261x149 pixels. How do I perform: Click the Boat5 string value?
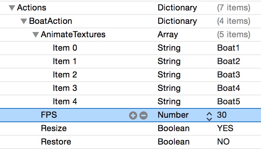click(228, 102)
